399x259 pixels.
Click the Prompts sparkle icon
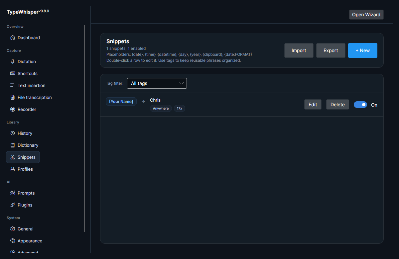click(13, 193)
